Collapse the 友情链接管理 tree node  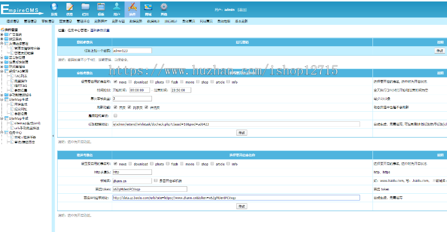click(x=1, y=44)
